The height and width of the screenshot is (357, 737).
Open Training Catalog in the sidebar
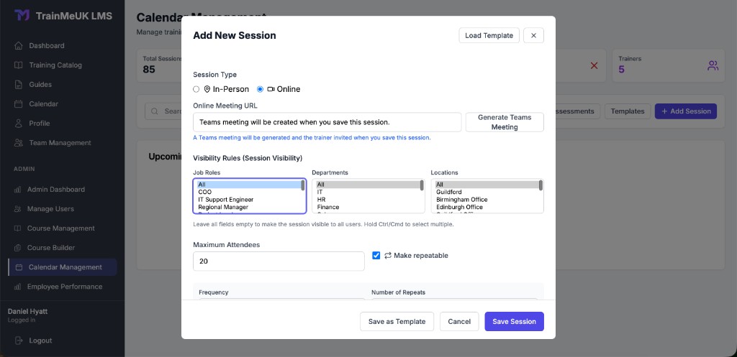(x=55, y=65)
